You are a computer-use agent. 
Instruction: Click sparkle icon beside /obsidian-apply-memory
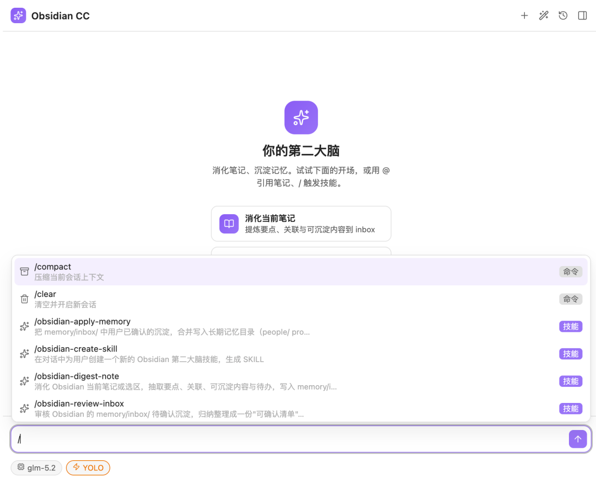point(24,326)
